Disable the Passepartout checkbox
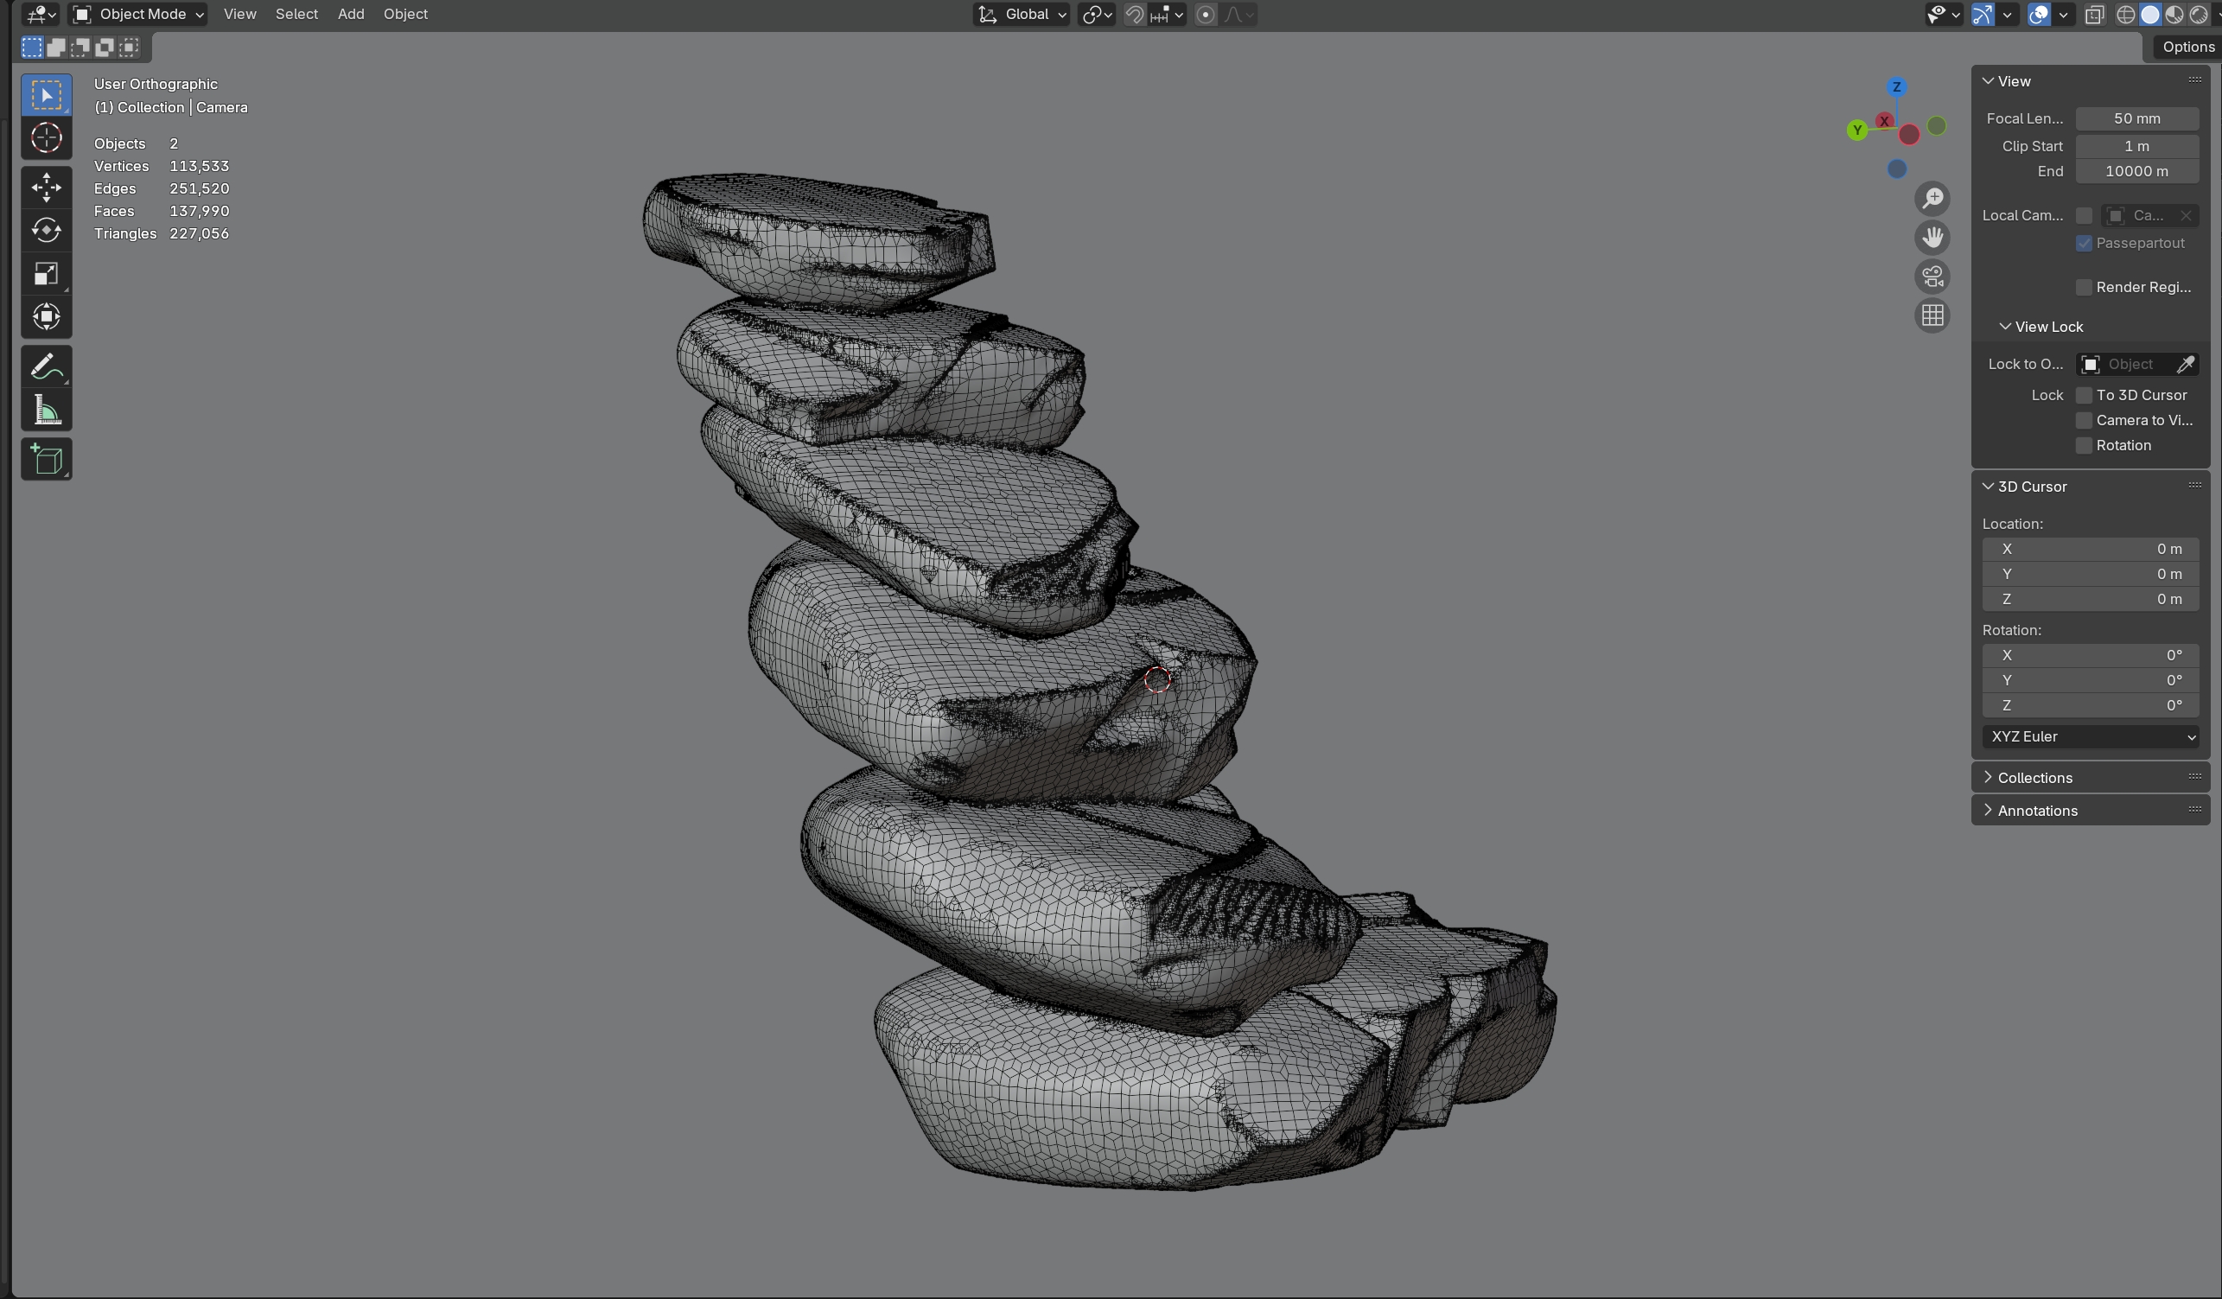This screenshot has height=1299, width=2222. (x=2084, y=244)
